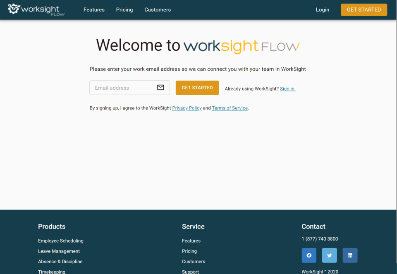
Task: Click the Sign in link
Action: pos(287,88)
